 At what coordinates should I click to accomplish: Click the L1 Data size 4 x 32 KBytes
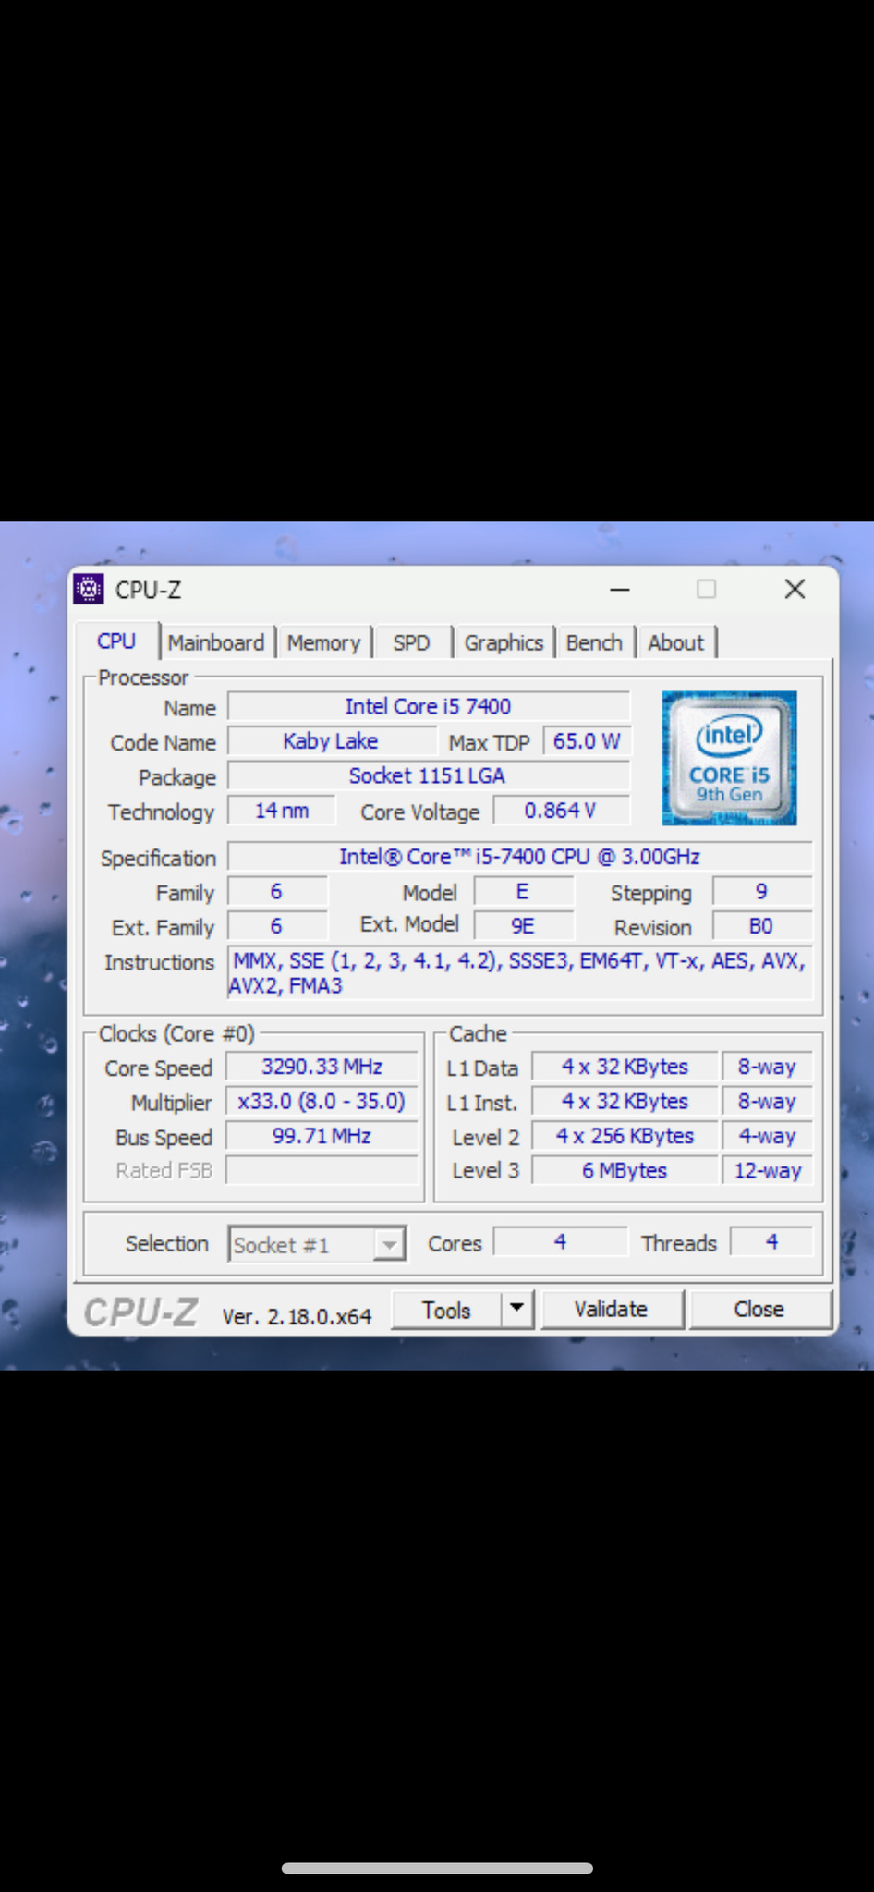(625, 1067)
